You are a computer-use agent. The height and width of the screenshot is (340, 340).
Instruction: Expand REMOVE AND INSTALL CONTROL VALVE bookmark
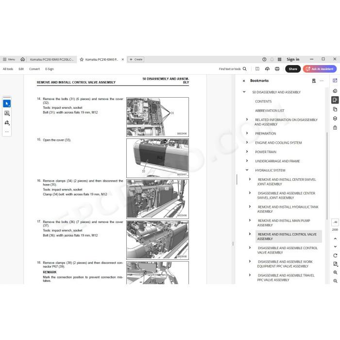pyautogui.click(x=250, y=234)
